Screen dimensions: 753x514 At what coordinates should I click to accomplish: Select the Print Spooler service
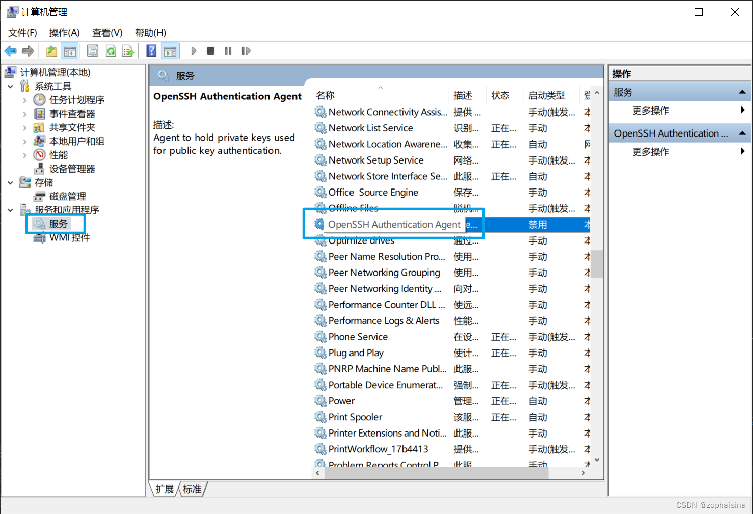tap(355, 417)
